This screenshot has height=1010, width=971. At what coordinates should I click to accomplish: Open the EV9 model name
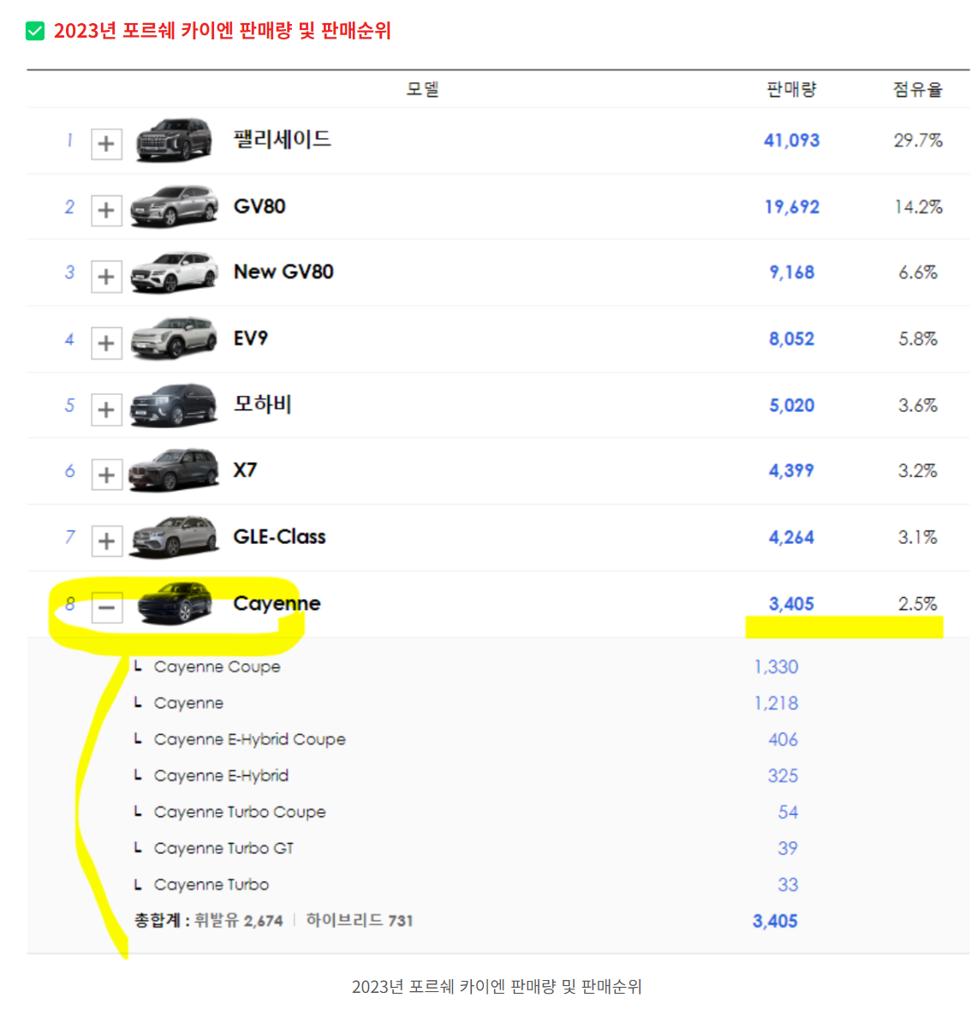(251, 338)
